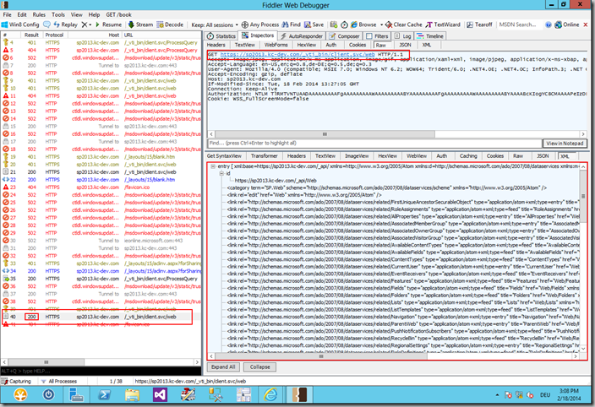The width and height of the screenshot is (595, 407).
Task: Click the Collapse button
Action: (260, 366)
